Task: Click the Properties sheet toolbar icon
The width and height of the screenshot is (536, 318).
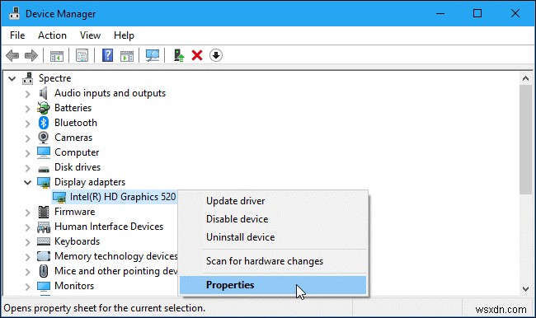Action: pos(82,55)
